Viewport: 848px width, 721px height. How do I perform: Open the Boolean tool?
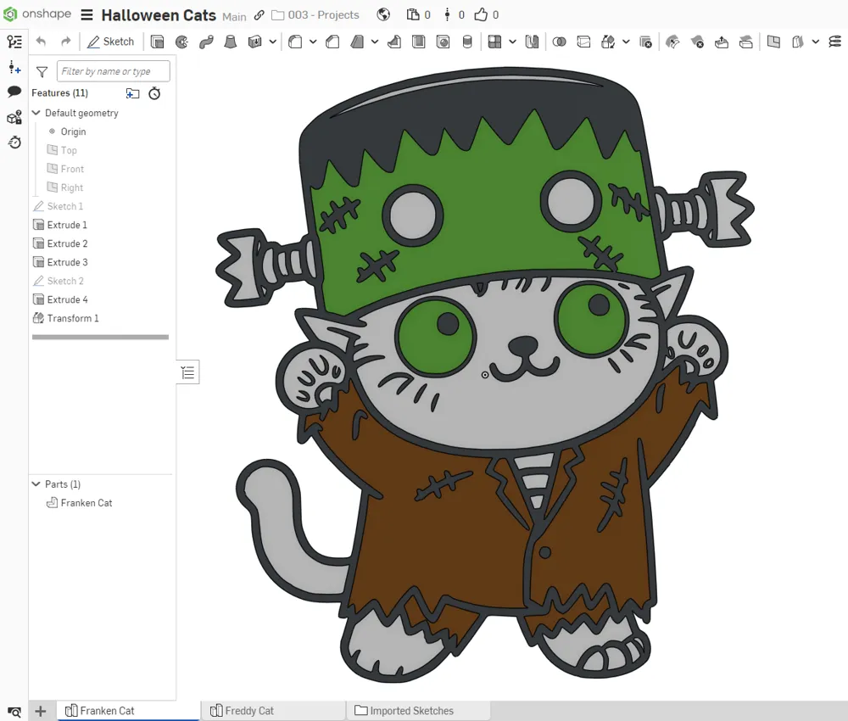click(x=558, y=41)
